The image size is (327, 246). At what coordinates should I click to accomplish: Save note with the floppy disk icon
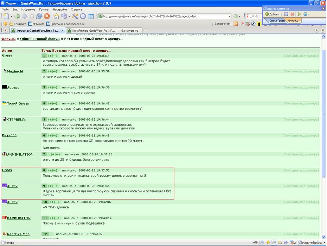pyautogui.click(x=286, y=14)
